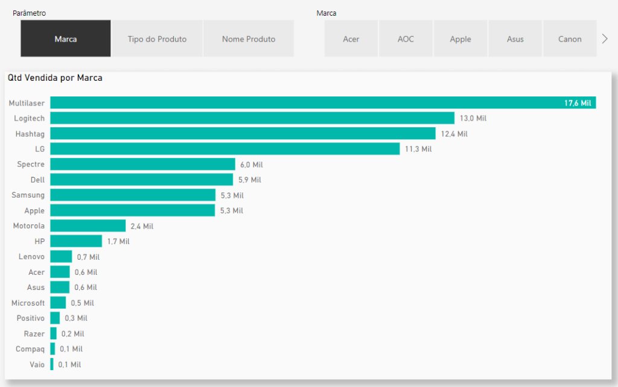The width and height of the screenshot is (618, 387).
Task: Click the 2,4 Mil data label
Action: click(142, 226)
